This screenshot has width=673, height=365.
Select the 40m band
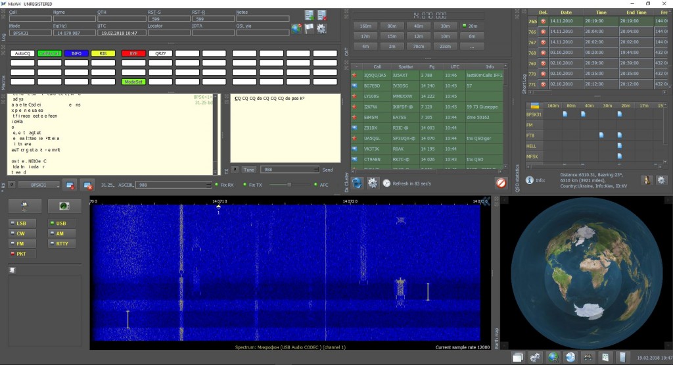(x=419, y=26)
